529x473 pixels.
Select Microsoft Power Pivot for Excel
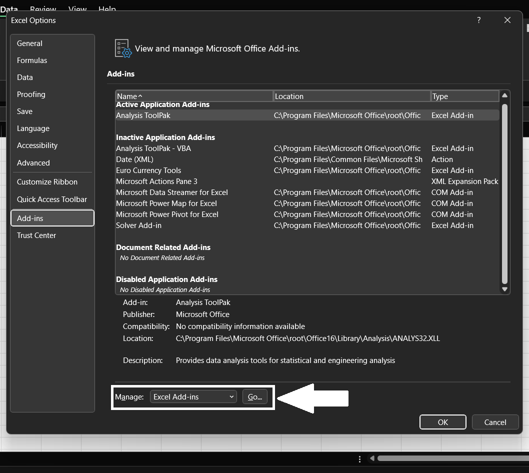click(307, 214)
